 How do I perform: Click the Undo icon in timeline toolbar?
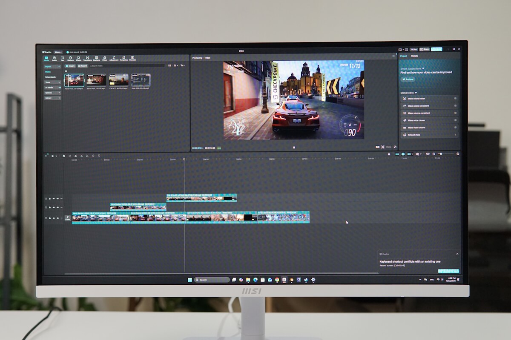(64, 156)
